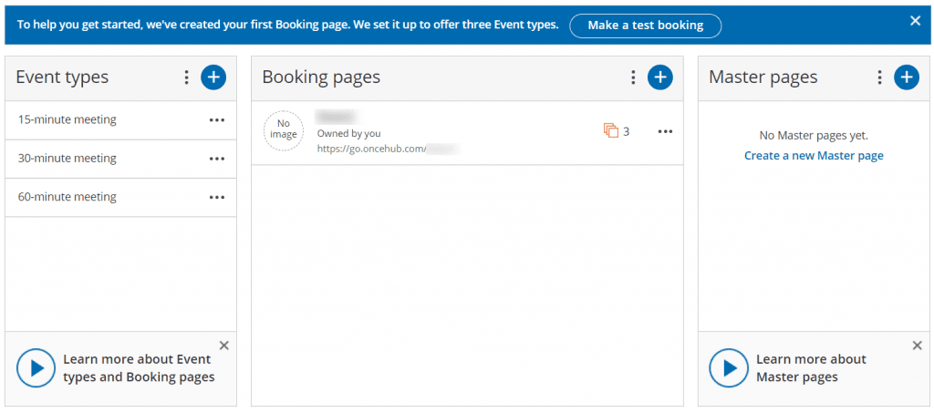This screenshot has height=413, width=934.
Task: Click Make a test booking button
Action: [x=645, y=26]
